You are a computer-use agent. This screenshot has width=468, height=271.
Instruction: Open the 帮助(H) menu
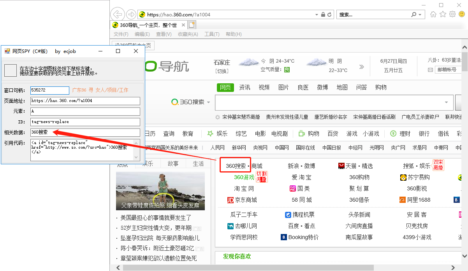[x=234, y=34]
